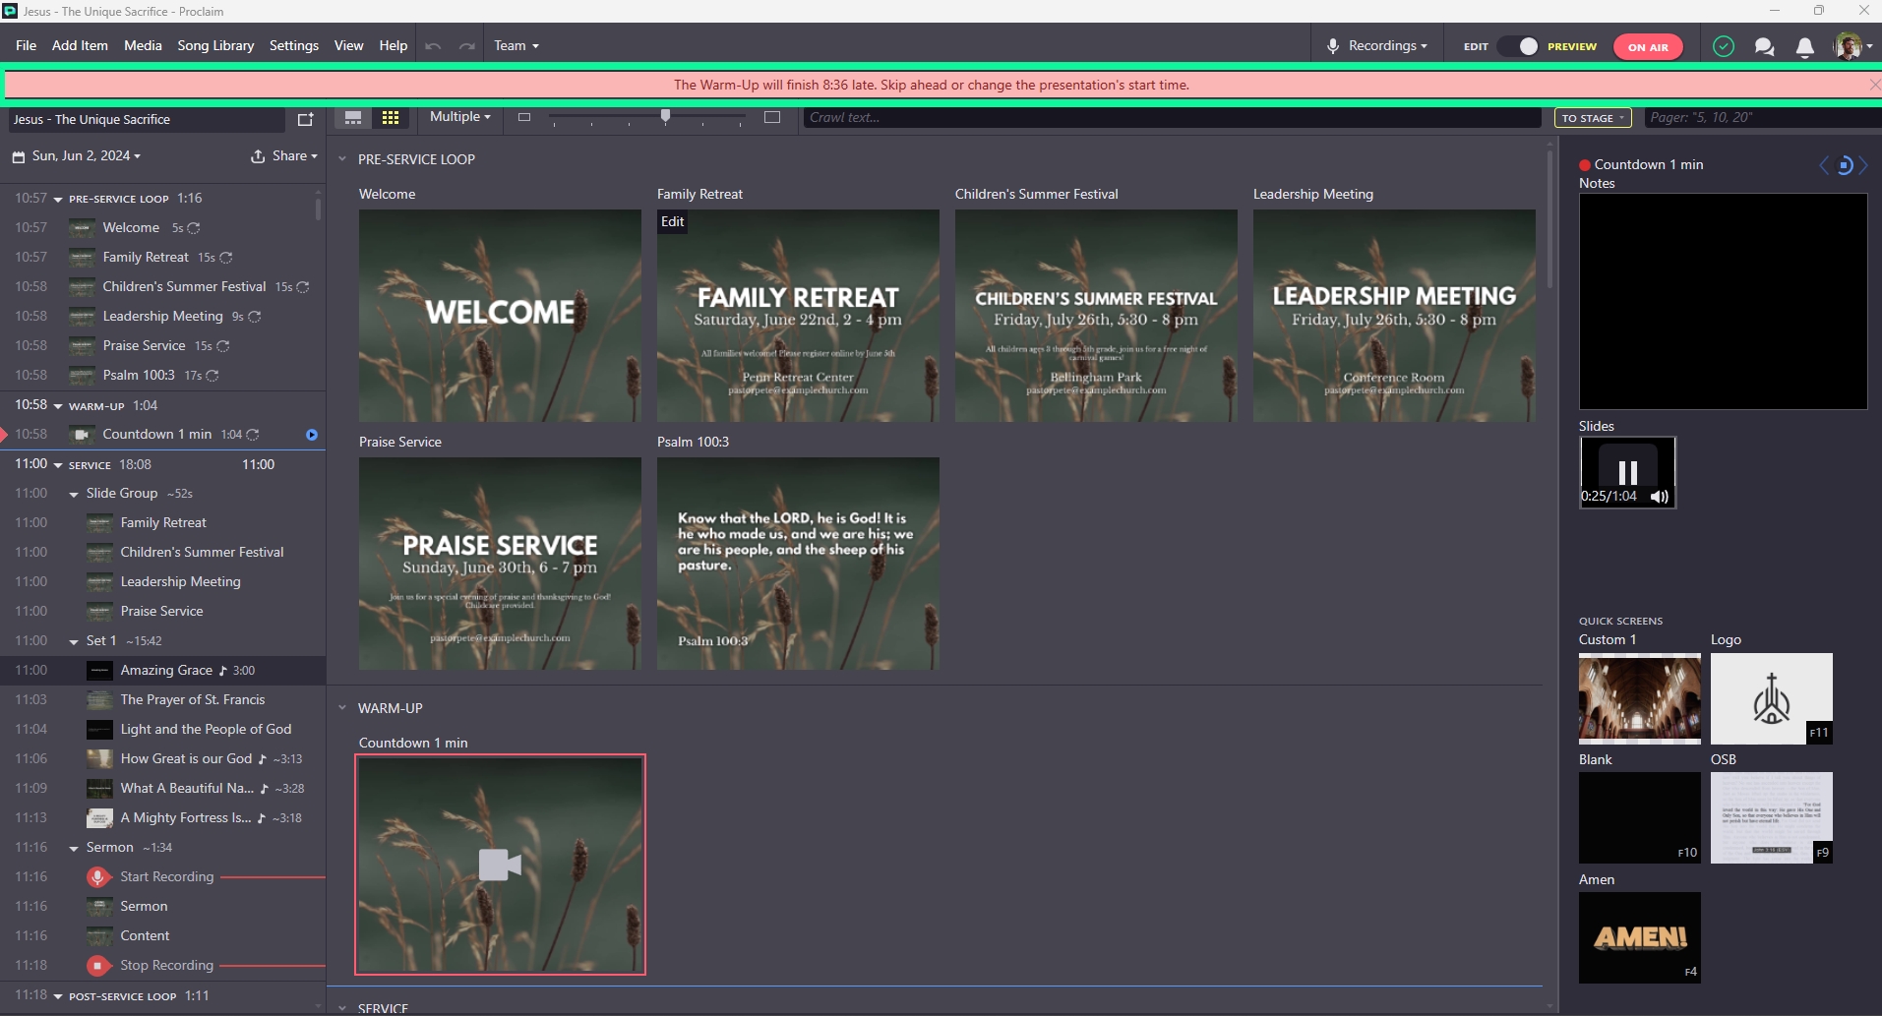Collapse the Set 1 group
Screen dimensions: 1882x1016
tap(74, 642)
